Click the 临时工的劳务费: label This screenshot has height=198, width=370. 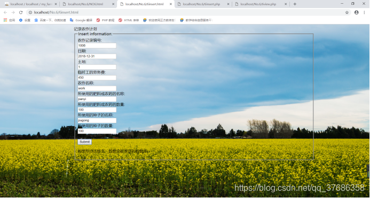point(91,72)
